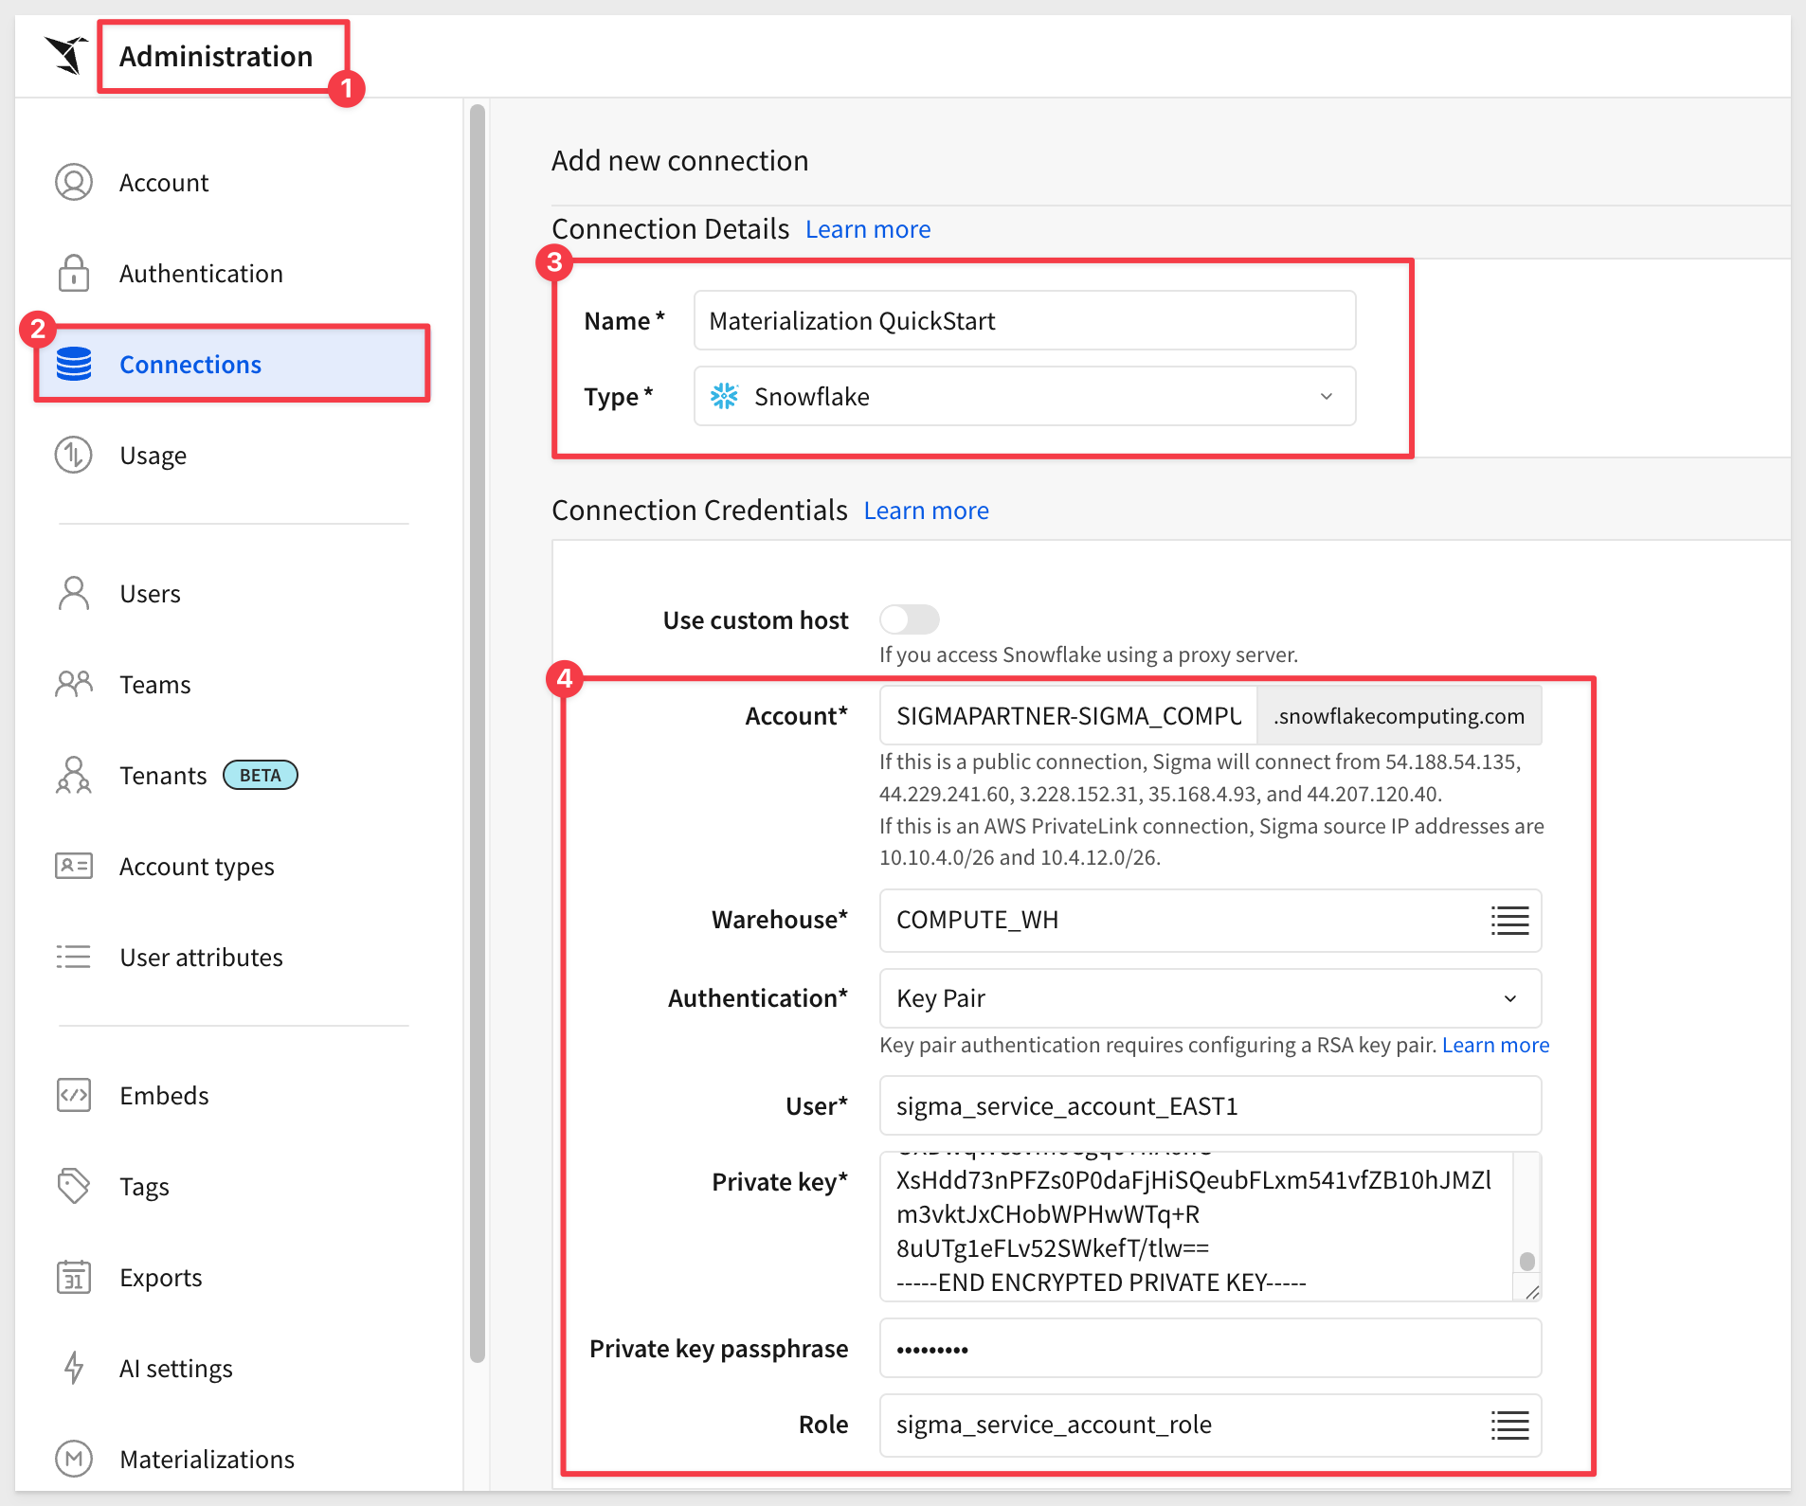
Task: Click the Warehouse COMPUTE_WH field
Action: click(x=1210, y=920)
